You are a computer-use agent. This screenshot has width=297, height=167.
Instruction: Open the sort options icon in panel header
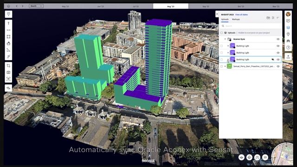pos(278,18)
